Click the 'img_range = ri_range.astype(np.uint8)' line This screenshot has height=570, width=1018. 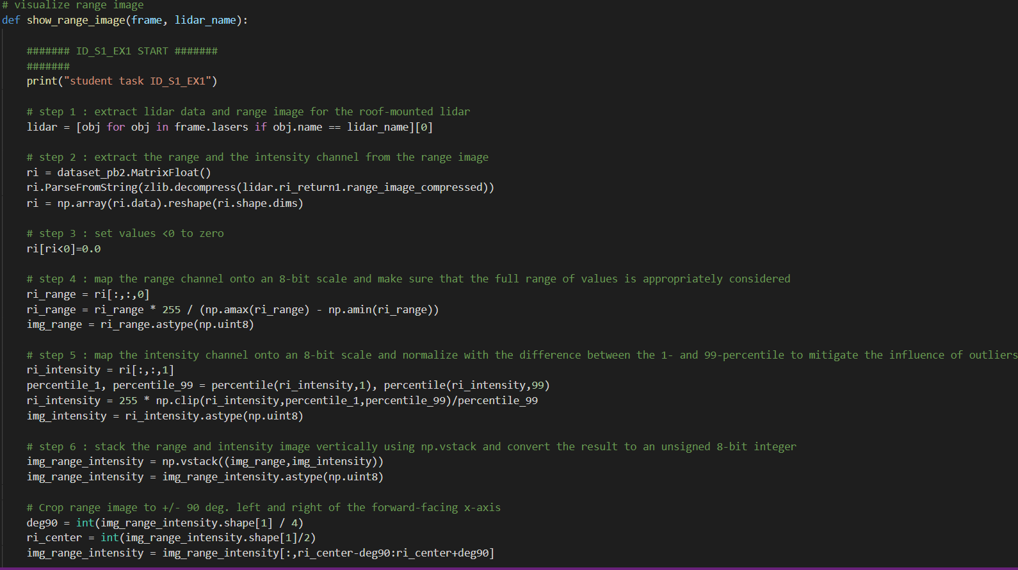[140, 325]
